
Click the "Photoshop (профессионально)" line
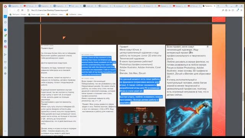point(136,64)
